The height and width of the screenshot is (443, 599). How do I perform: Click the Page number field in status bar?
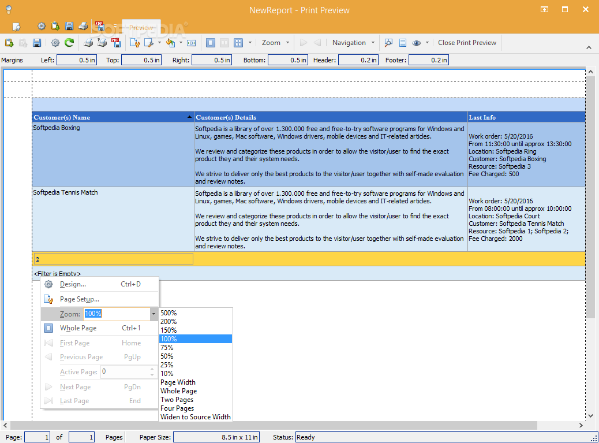pyautogui.click(x=37, y=437)
